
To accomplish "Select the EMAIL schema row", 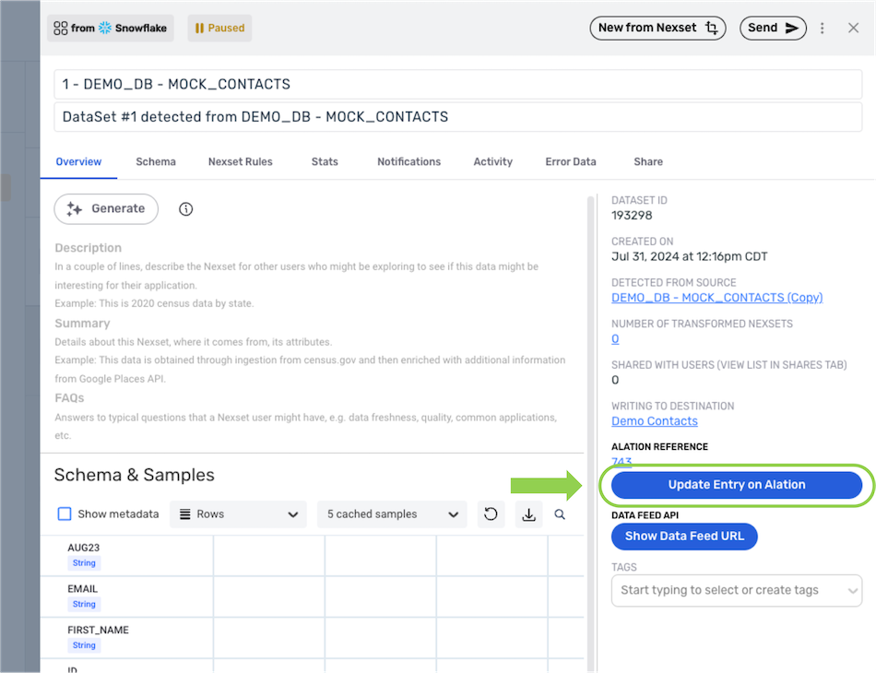I will 312,596.
